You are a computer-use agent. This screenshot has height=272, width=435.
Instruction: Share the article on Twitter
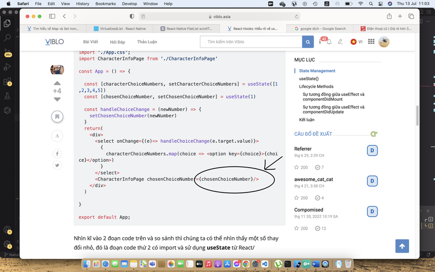coord(57,165)
